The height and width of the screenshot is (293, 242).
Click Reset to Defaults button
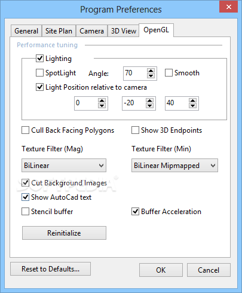pyautogui.click(x=50, y=269)
